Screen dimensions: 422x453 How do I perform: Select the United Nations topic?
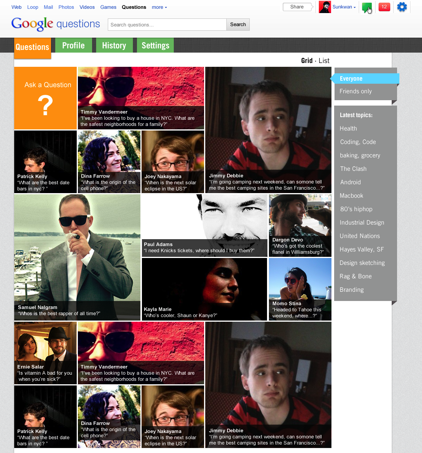[x=359, y=236]
